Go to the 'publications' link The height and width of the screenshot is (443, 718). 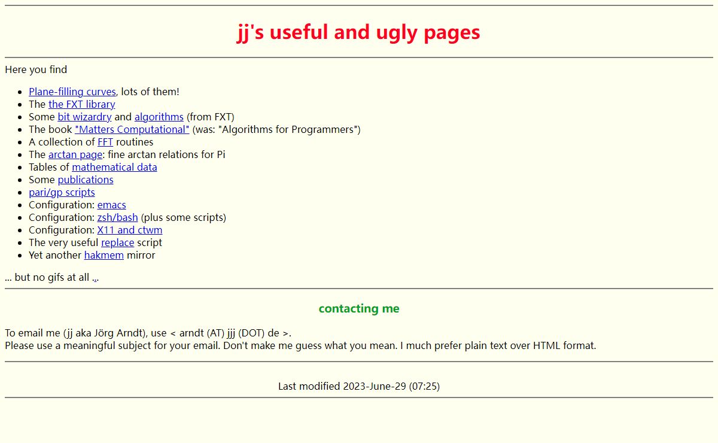coord(86,180)
